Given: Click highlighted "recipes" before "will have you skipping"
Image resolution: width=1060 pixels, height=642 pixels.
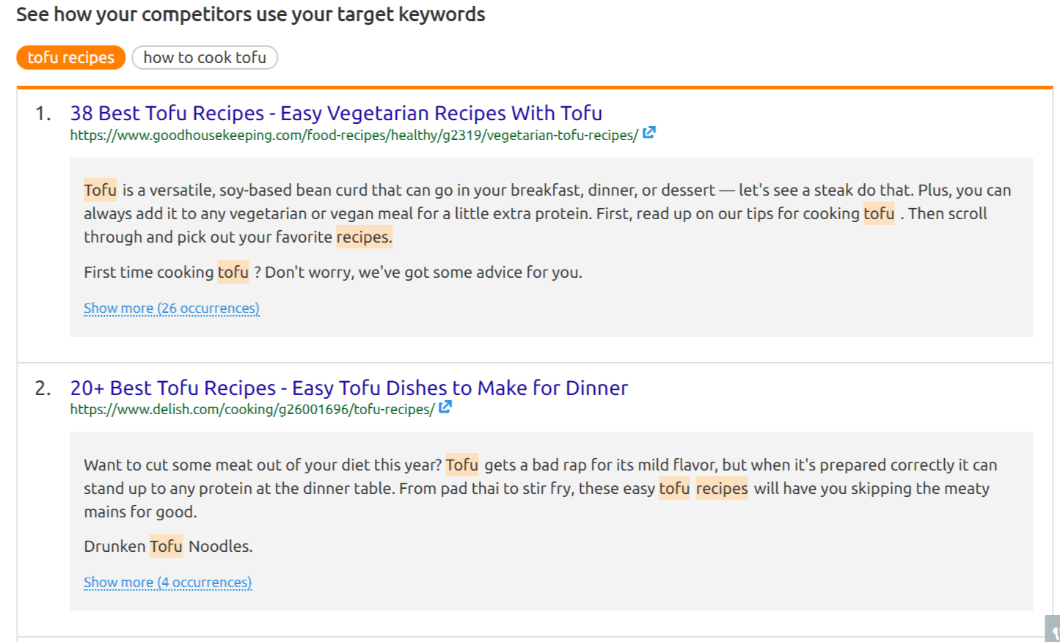Looking at the screenshot, I should [x=722, y=489].
